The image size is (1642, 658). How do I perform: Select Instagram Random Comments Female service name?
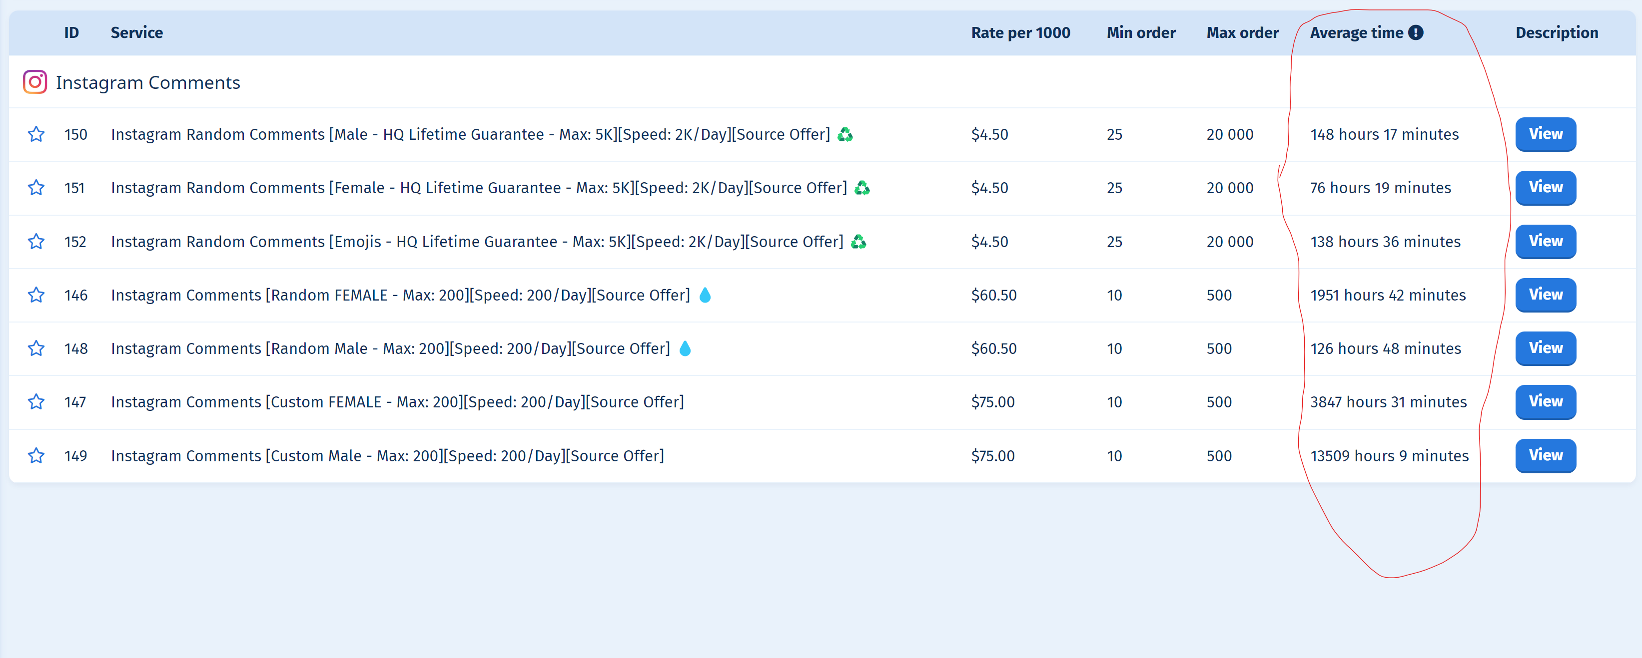(479, 188)
